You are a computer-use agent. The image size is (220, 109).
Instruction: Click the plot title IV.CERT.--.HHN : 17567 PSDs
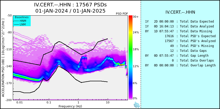pos(70,5)
